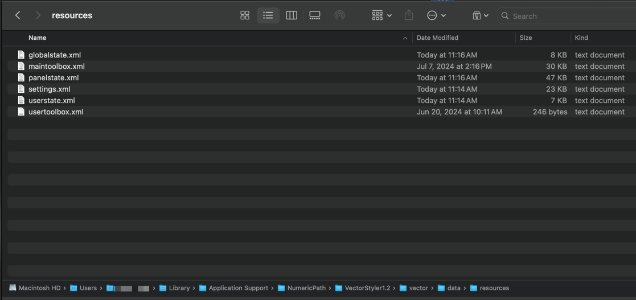Select the settings.xml file
Viewport: 636px width, 300px height.
tap(50, 89)
